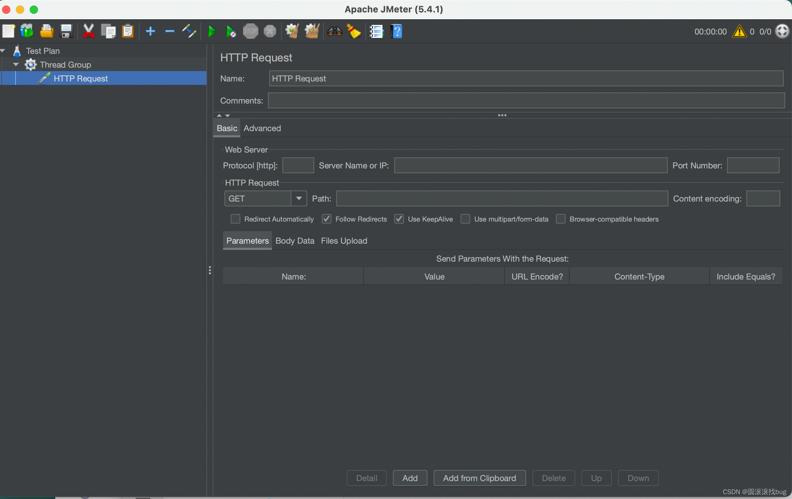Click the up arrow panel collapse control
The image size is (792, 499).
coord(219,115)
